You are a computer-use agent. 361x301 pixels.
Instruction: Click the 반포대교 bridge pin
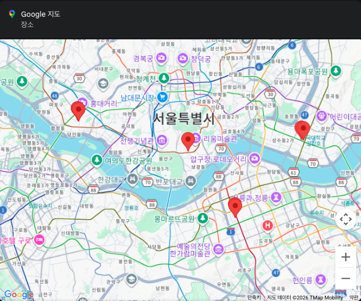pos(191,181)
